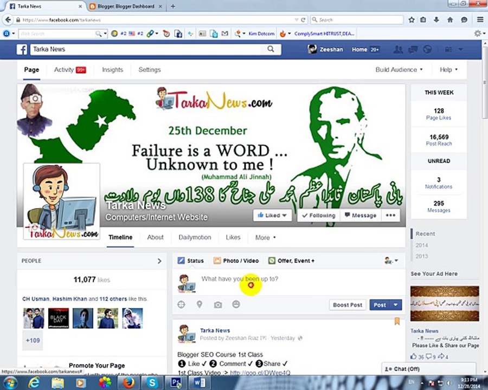Open the Activity tab

click(70, 70)
